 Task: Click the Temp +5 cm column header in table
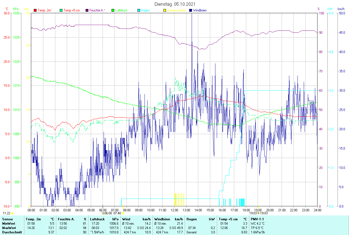pyautogui.click(x=228, y=219)
